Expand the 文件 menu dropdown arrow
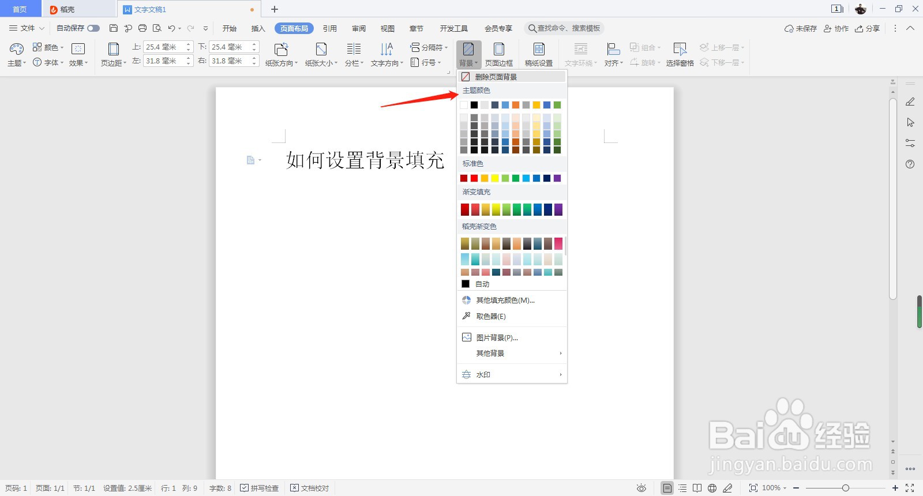Screen dimensions: 923x496 pyautogui.click(x=42, y=28)
